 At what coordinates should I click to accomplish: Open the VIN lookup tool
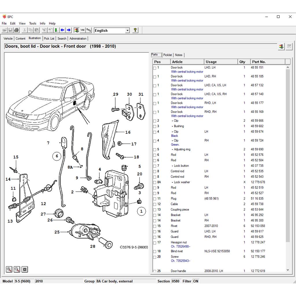pyautogui.click(x=82, y=30)
